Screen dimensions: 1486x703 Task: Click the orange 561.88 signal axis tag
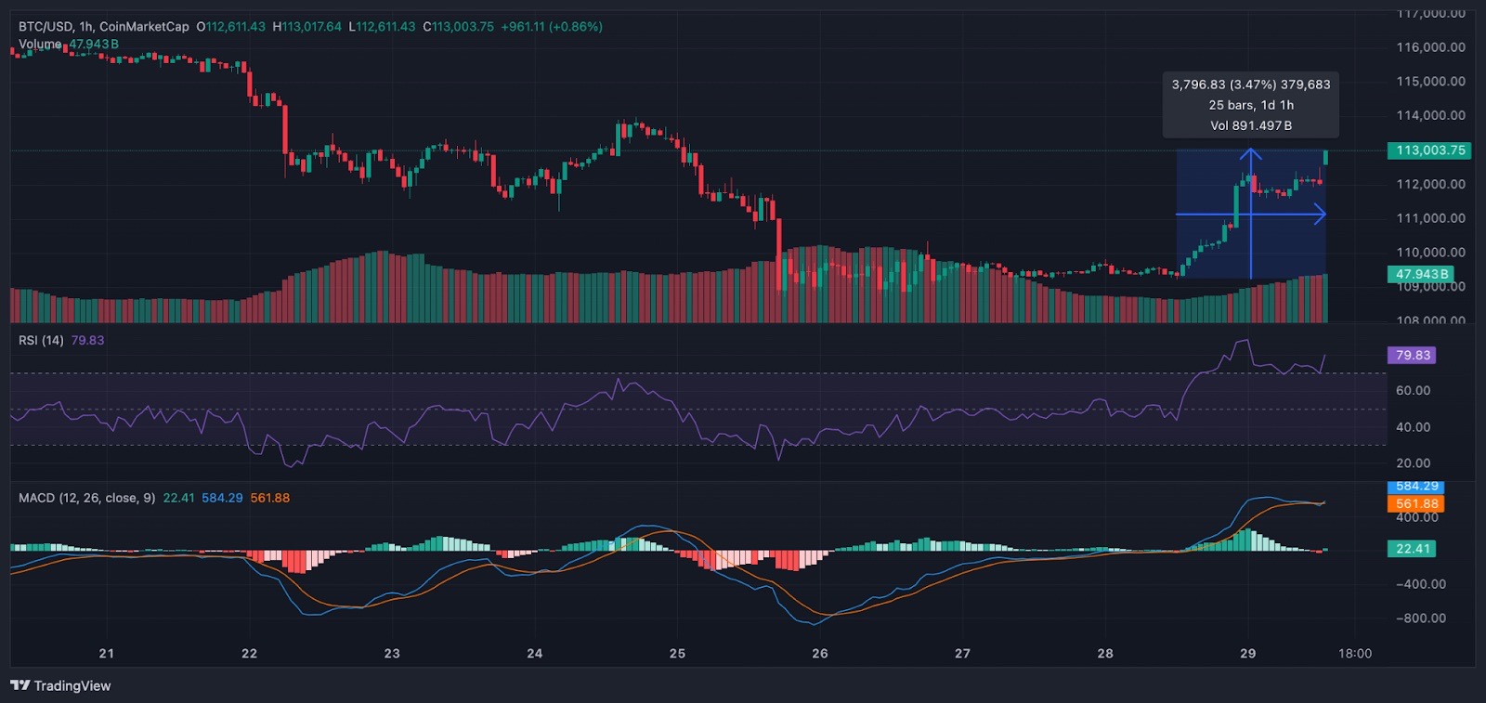click(x=1416, y=504)
